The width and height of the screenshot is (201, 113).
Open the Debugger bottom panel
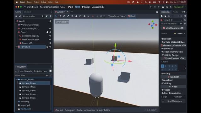[x=70, y=110]
